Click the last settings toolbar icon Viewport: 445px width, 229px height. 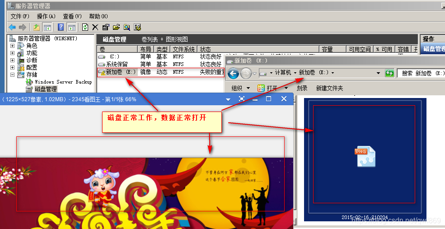coord(137,27)
